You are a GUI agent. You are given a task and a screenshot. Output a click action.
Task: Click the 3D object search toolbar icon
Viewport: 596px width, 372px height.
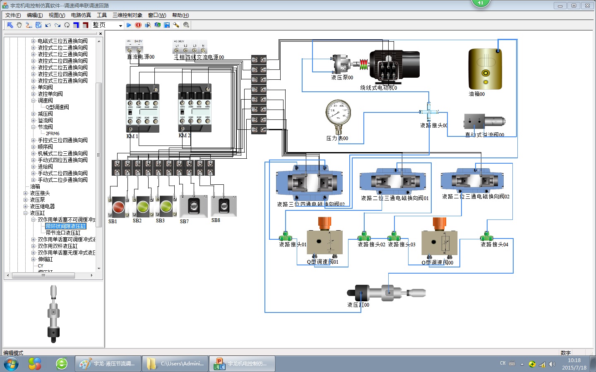pyautogui.click(x=148, y=25)
